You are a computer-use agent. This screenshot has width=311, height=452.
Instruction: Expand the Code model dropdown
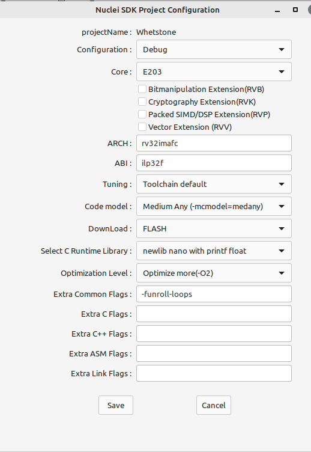tap(214, 206)
